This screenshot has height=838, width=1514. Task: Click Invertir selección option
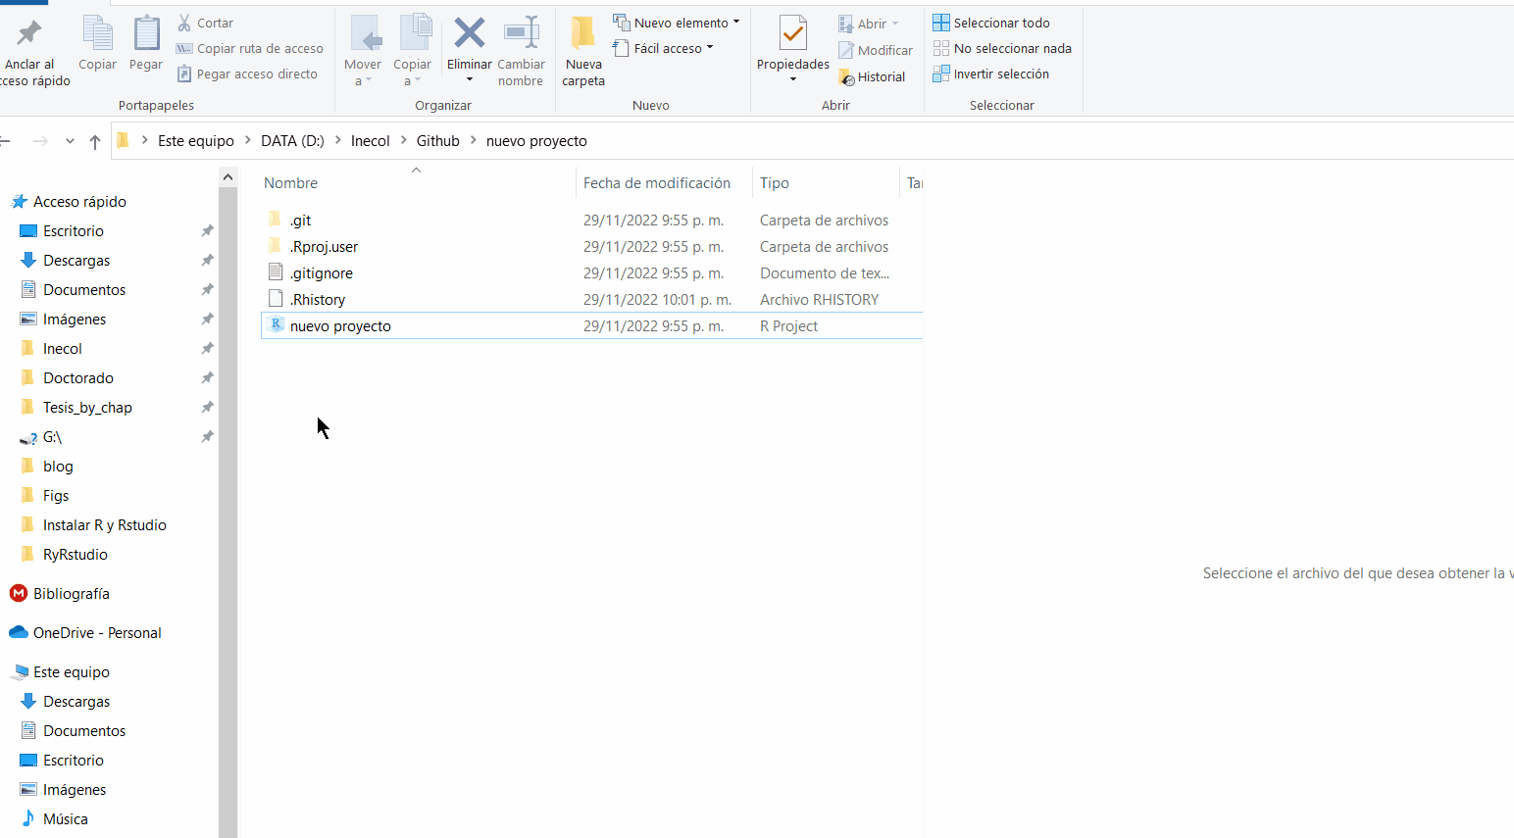(x=991, y=74)
